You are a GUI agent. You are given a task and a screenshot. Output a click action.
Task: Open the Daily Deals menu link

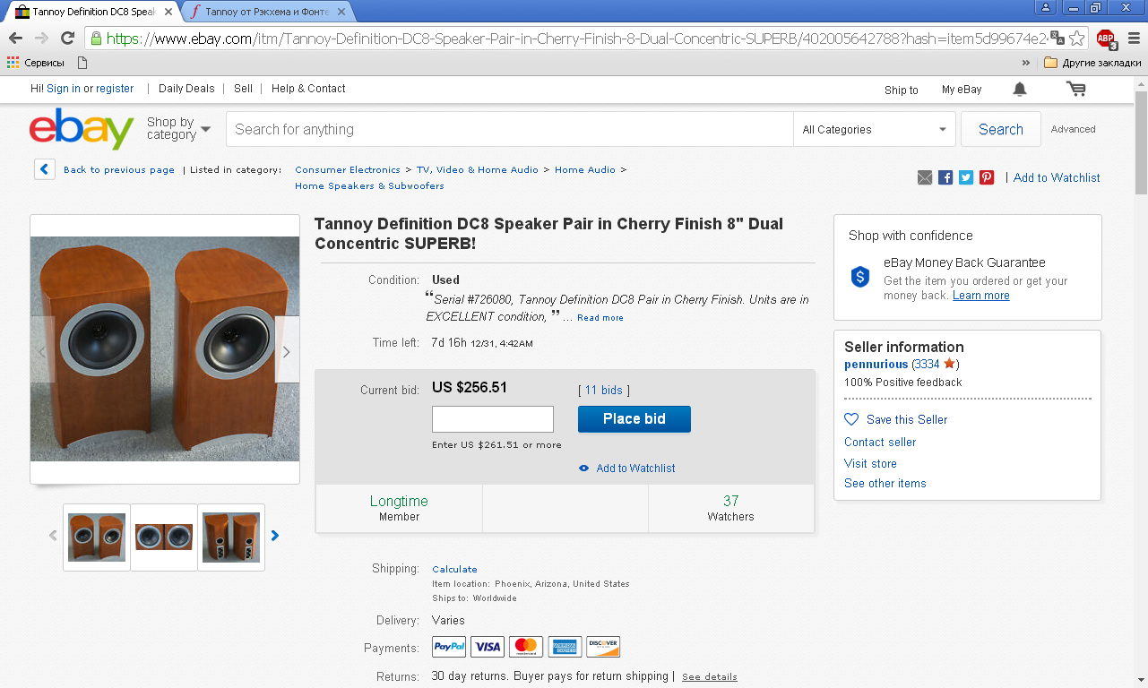[x=186, y=89]
